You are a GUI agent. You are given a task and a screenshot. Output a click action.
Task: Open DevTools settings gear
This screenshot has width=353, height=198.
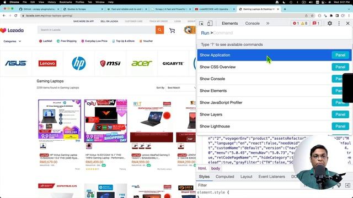pyautogui.click(x=330, y=23)
